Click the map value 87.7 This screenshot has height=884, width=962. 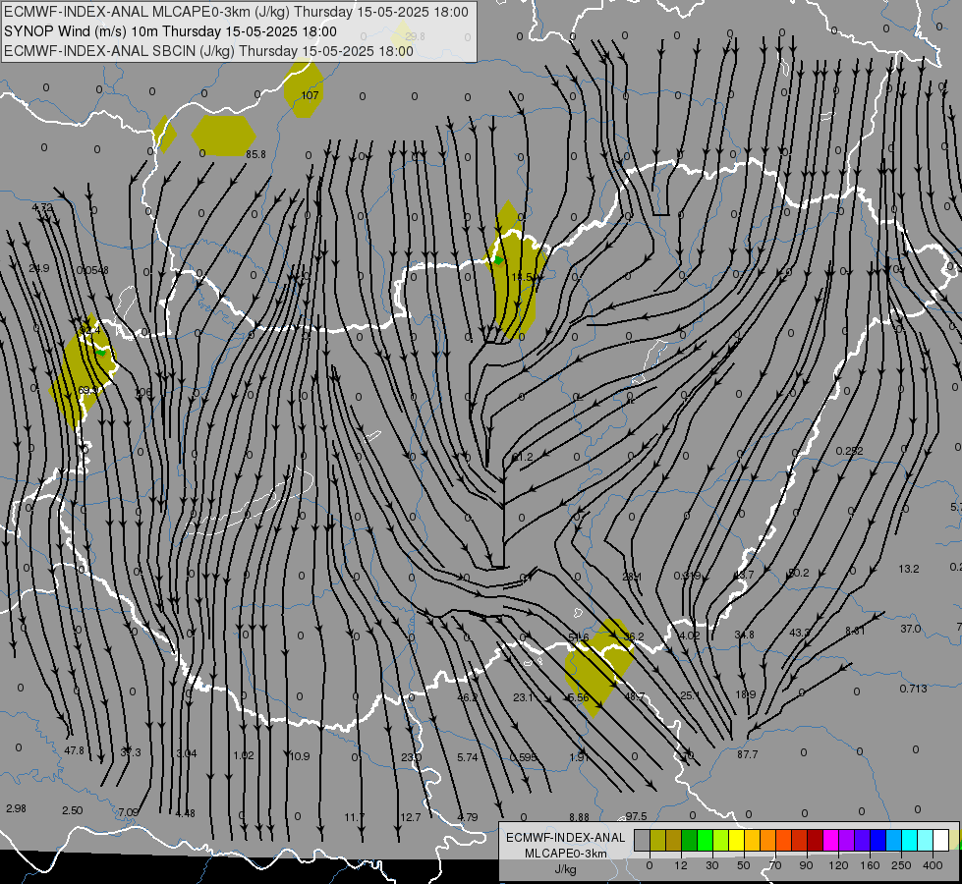pos(747,754)
